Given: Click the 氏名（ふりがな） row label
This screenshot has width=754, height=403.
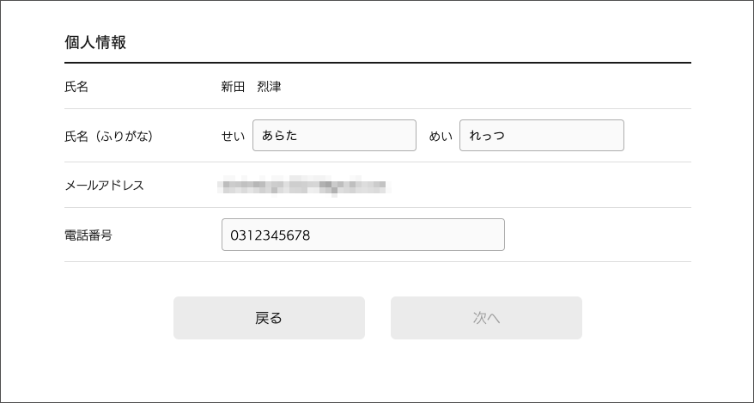Looking at the screenshot, I should [x=108, y=136].
